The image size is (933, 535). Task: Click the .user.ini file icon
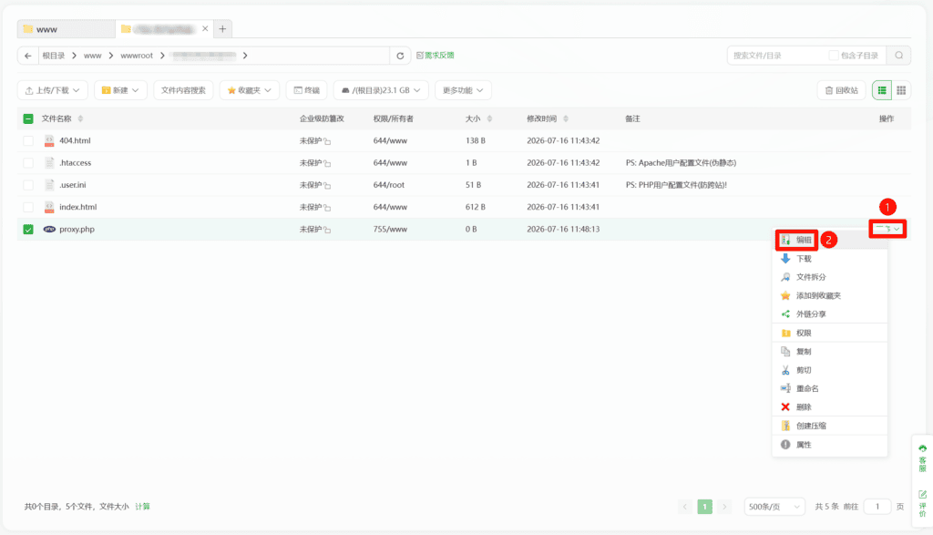(49, 185)
